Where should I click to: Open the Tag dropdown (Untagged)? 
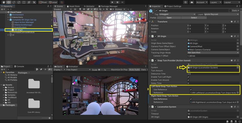click(177, 14)
